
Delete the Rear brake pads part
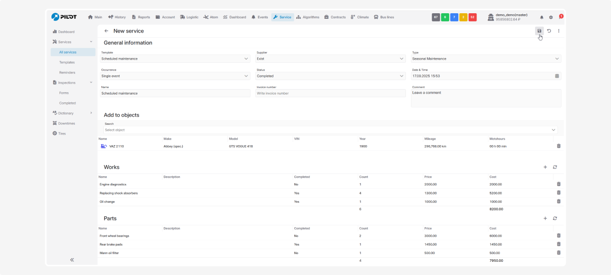pos(559,244)
